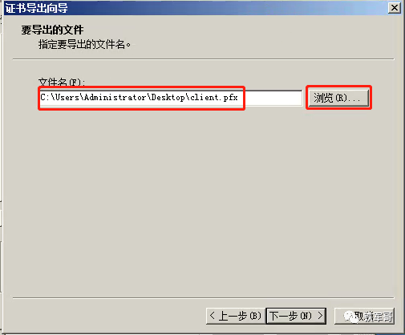This screenshot has width=405, height=335.
Task: Cancel the certificate export wizard
Action: (364, 316)
